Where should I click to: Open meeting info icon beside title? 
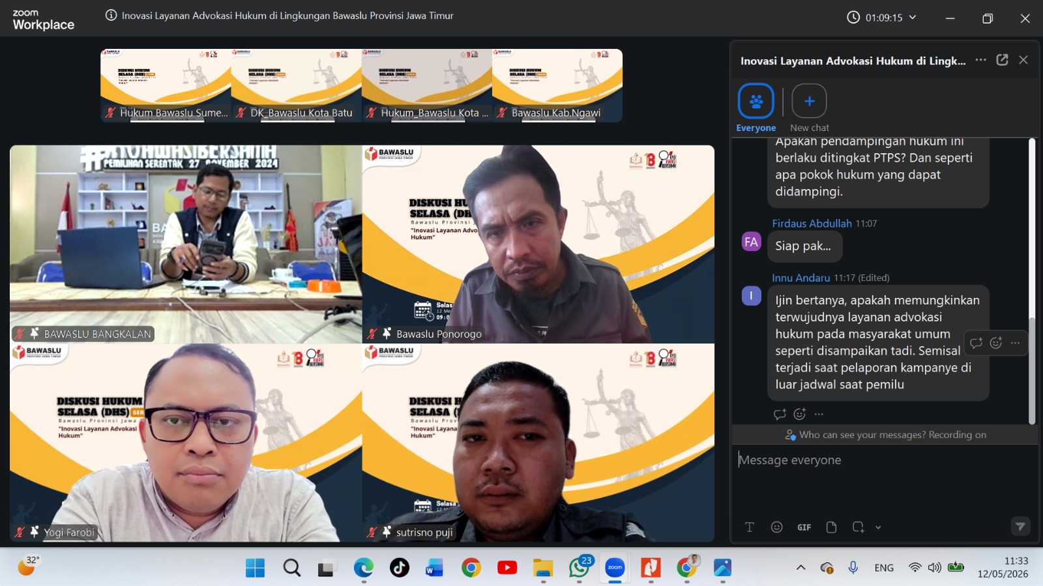pos(111,16)
